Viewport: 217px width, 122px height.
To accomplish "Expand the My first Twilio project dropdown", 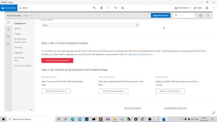I will [x=32, y=16].
